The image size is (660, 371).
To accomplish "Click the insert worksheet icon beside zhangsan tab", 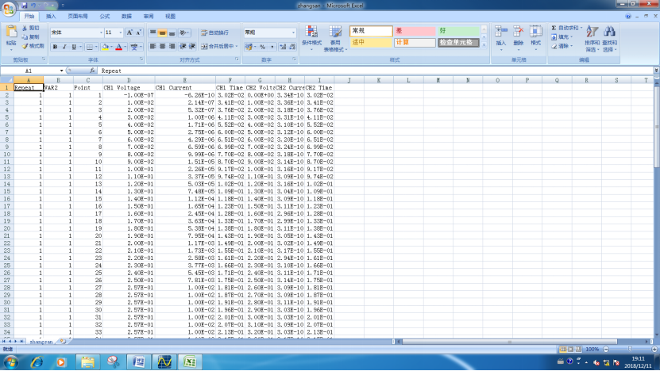I will coord(63,342).
